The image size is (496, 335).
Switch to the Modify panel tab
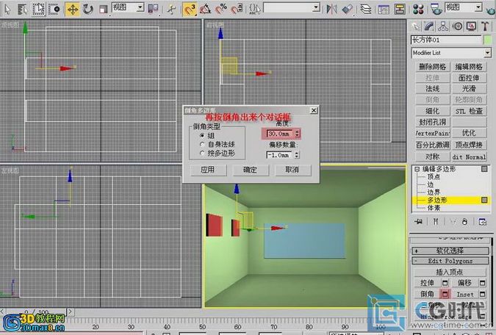[x=429, y=26]
